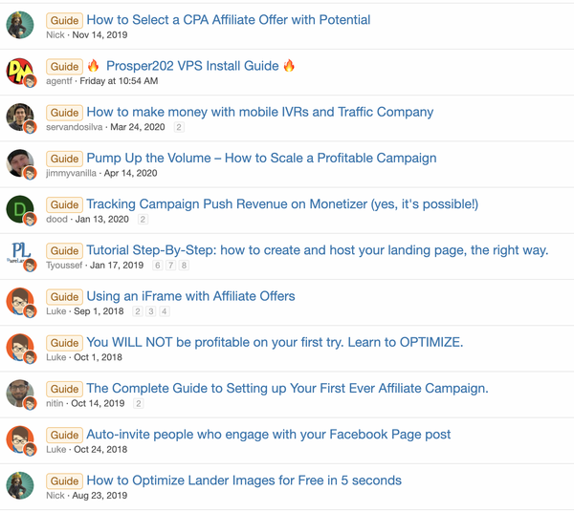574x512 pixels.
Task: Open Tracking Campaign Push Revenue on Monetizer thread
Action: click(282, 203)
